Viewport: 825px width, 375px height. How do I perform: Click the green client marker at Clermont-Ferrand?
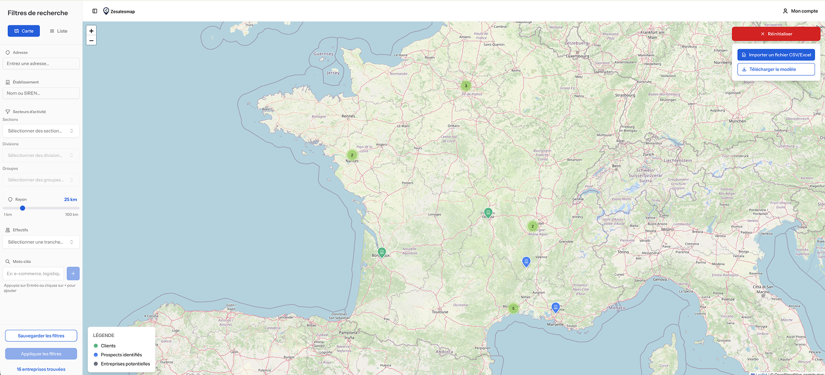[x=488, y=213]
